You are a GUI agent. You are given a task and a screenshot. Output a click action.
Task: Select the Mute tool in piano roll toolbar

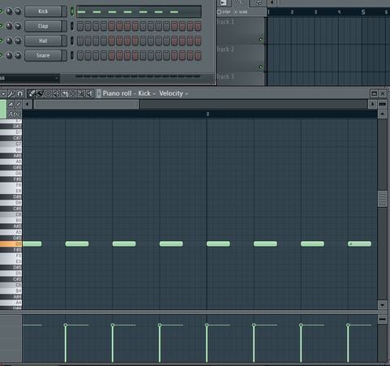[x=56, y=94]
